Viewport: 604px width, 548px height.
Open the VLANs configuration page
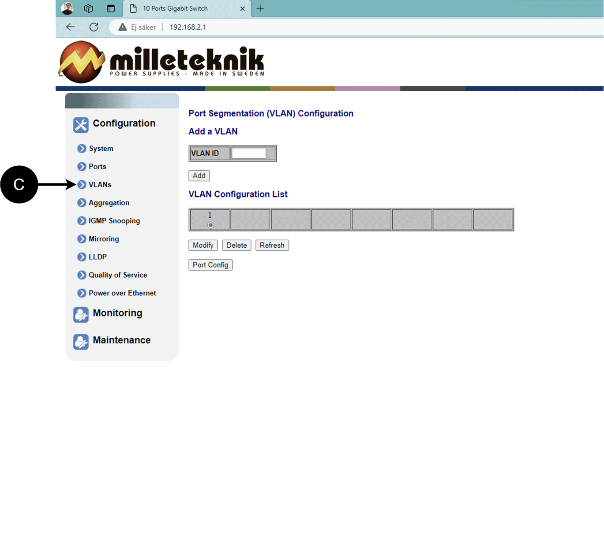tap(100, 185)
